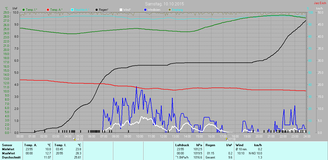Click the green Temp. I. legend swatch
Screen dimensions: 328x160
(24, 10)
